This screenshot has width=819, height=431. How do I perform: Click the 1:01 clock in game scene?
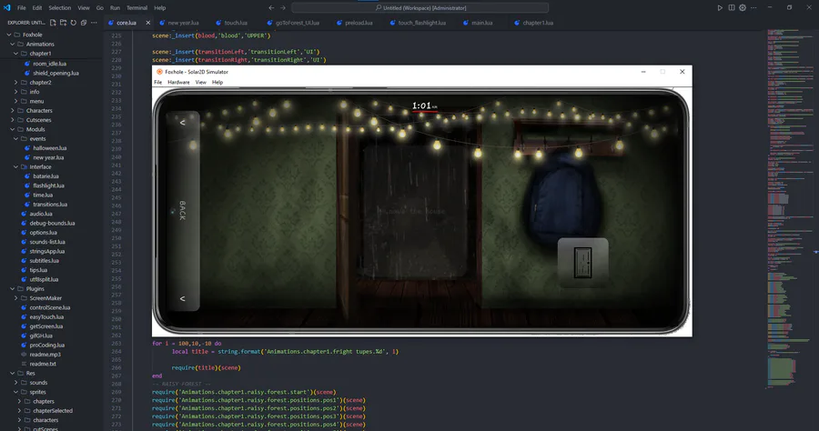pos(424,106)
